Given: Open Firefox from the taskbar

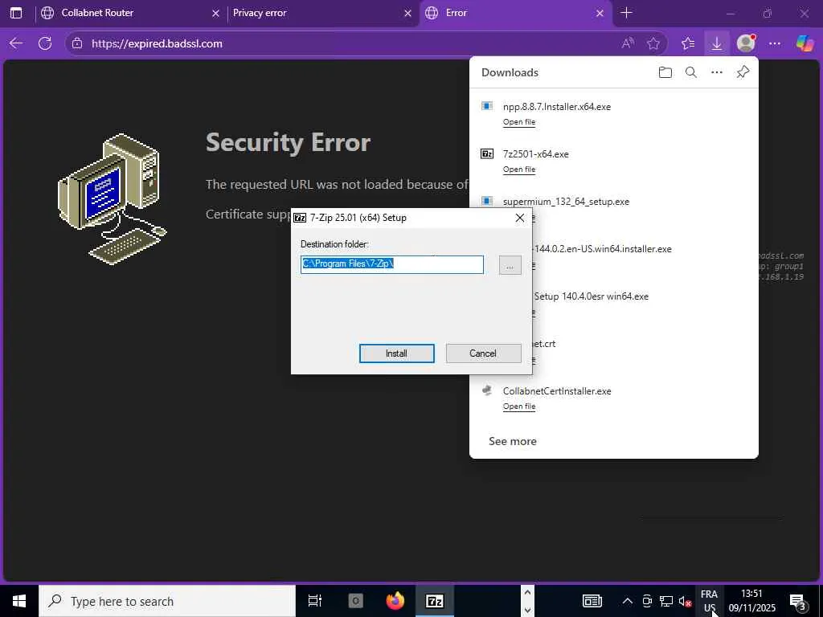Looking at the screenshot, I should point(395,601).
